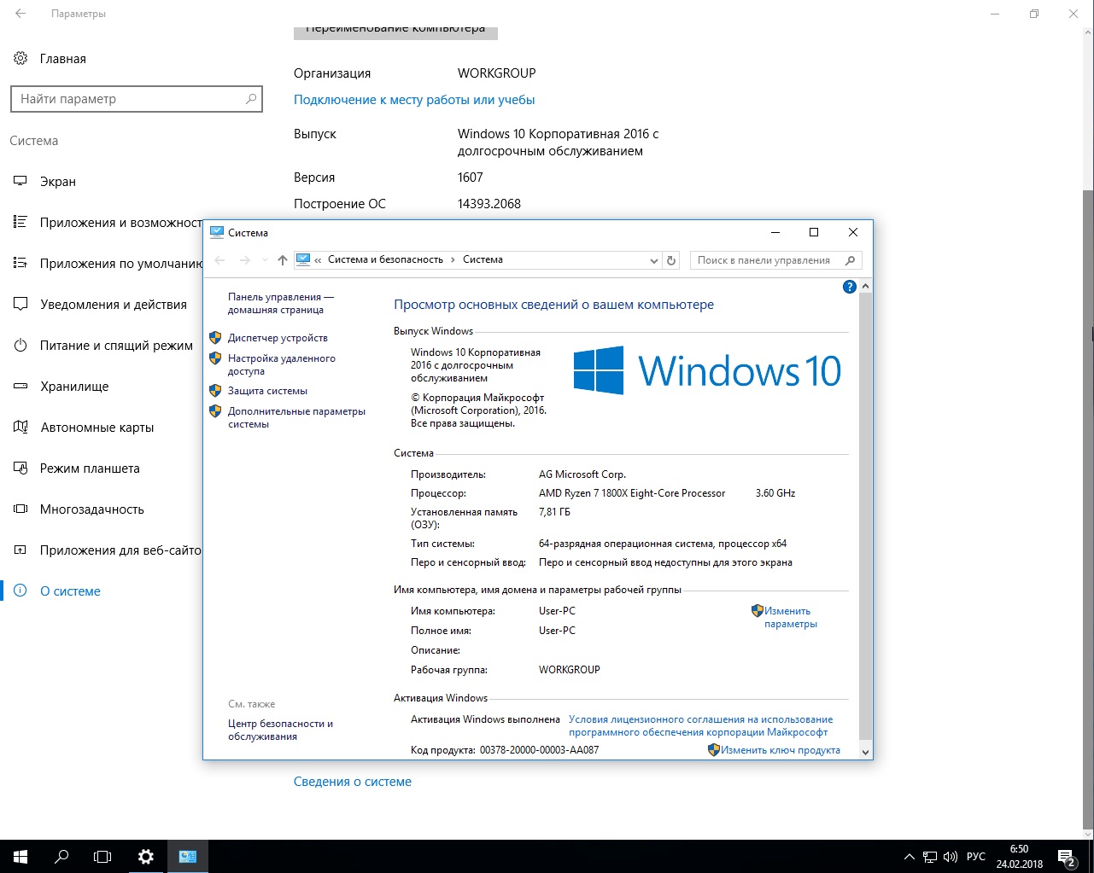Click the Система breadcrumb in the address bar
Viewport: 1094px width, 873px height.
pos(483,259)
